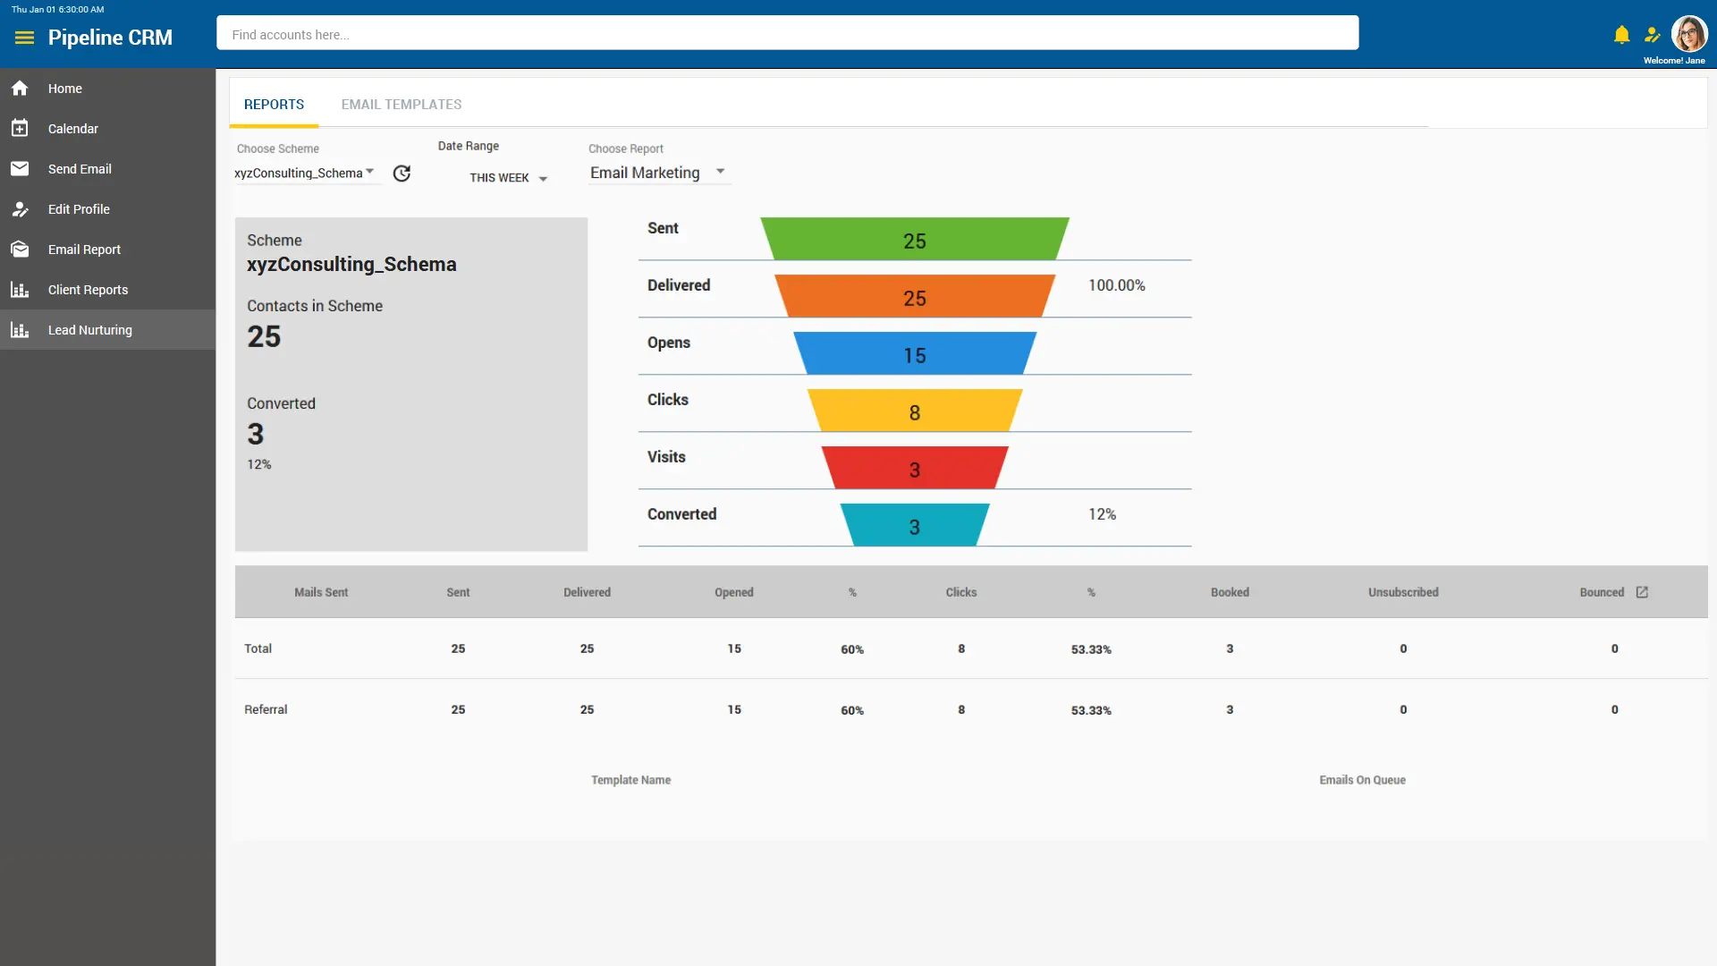The width and height of the screenshot is (1717, 966).
Task: Open the Choose Scheme dropdown
Action: click(304, 173)
